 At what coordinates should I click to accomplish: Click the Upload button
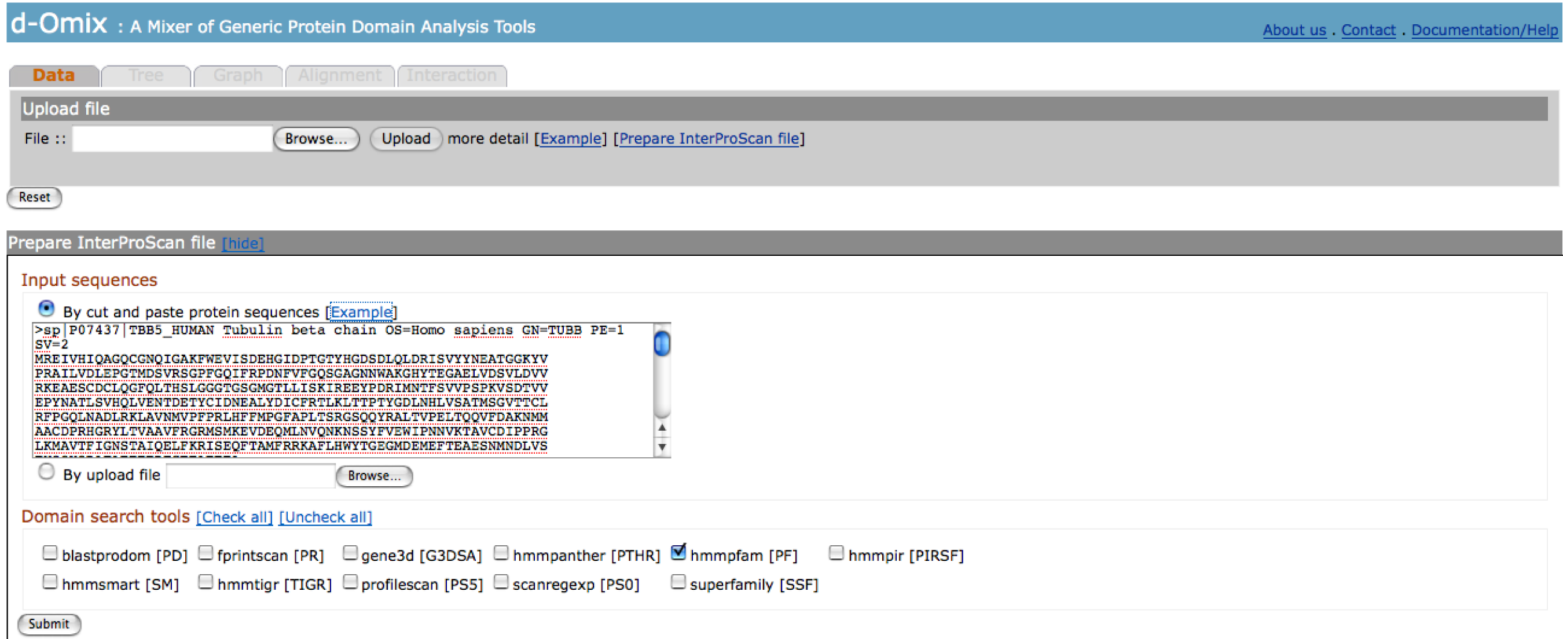coord(406,139)
